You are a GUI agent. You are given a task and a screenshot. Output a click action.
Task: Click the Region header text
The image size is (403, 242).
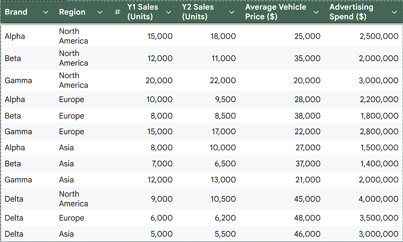(x=72, y=12)
